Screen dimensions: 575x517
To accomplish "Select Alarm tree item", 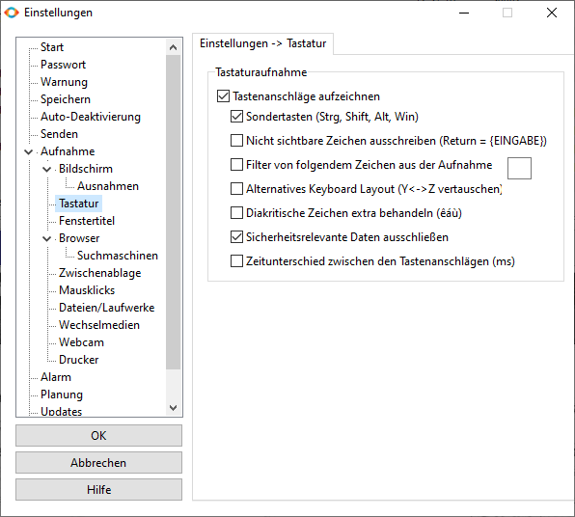I will (x=56, y=377).
